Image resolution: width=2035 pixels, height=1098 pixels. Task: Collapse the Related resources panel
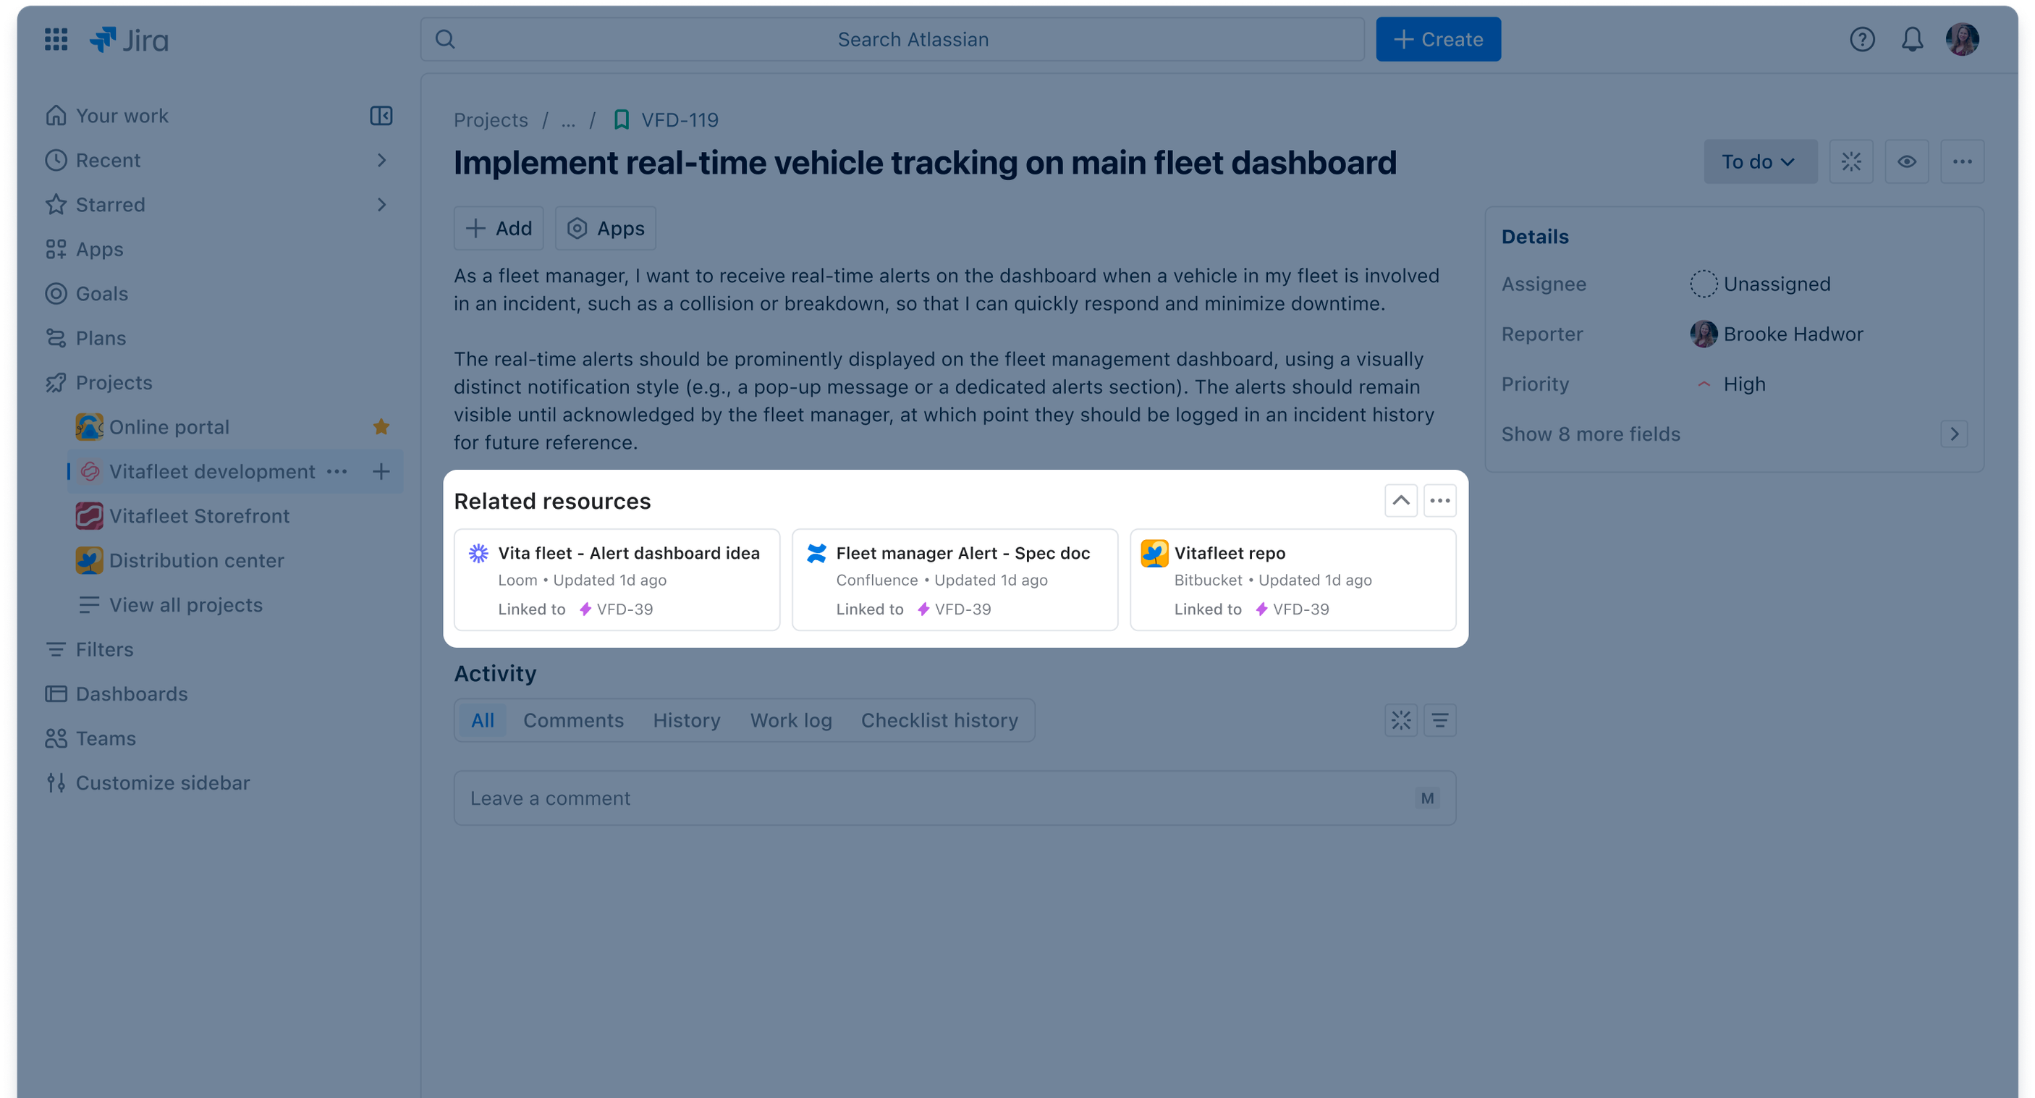point(1401,500)
